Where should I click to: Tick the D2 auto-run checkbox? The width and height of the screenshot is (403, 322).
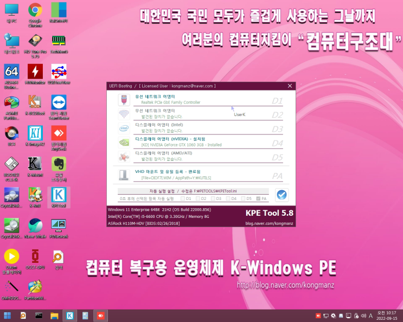(x=198, y=198)
